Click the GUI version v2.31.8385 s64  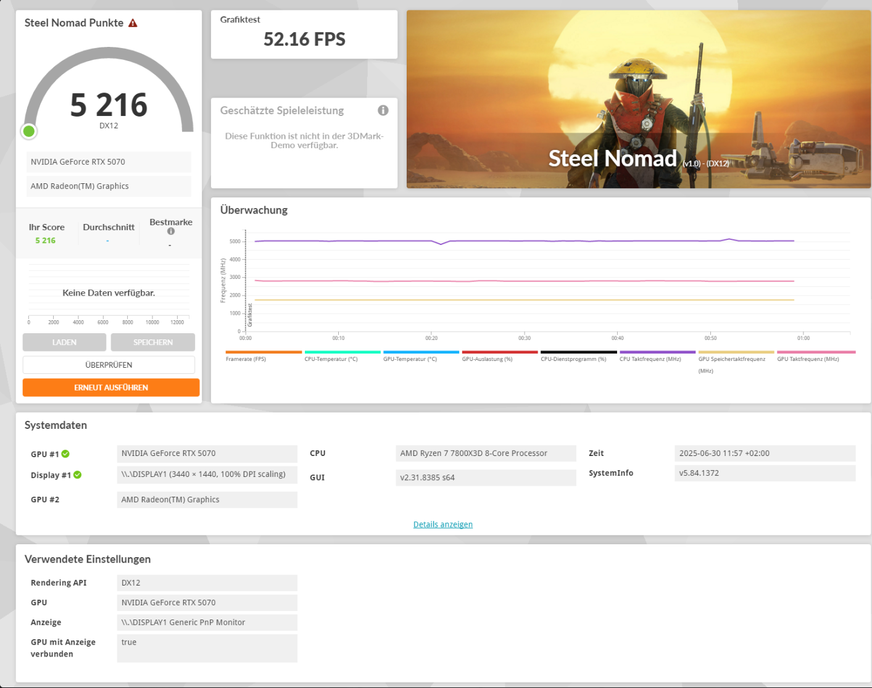(x=486, y=478)
